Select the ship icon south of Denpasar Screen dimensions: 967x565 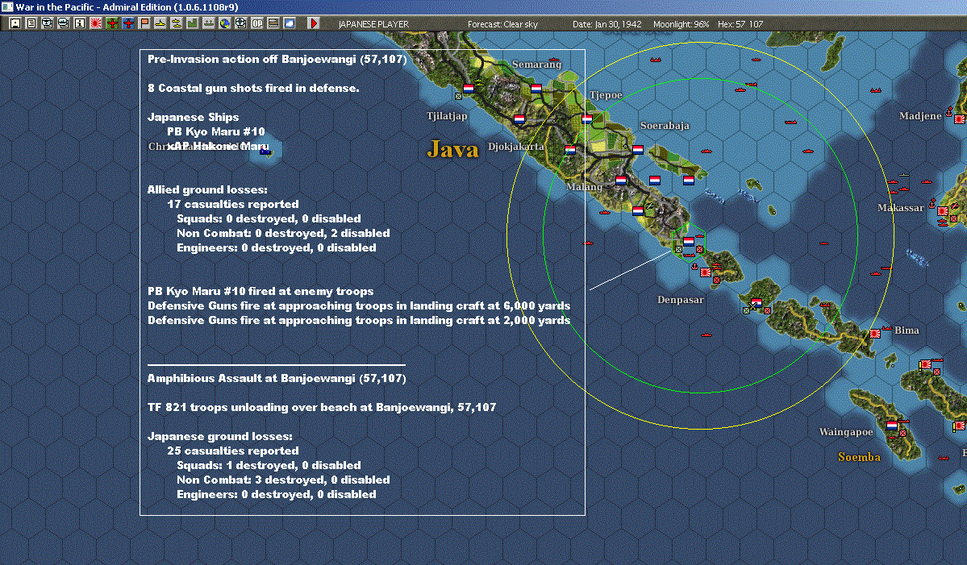(x=706, y=334)
